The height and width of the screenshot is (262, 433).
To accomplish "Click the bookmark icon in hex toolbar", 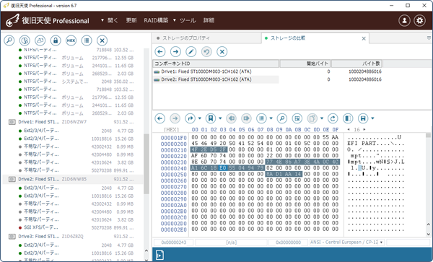I will pos(211,118).
